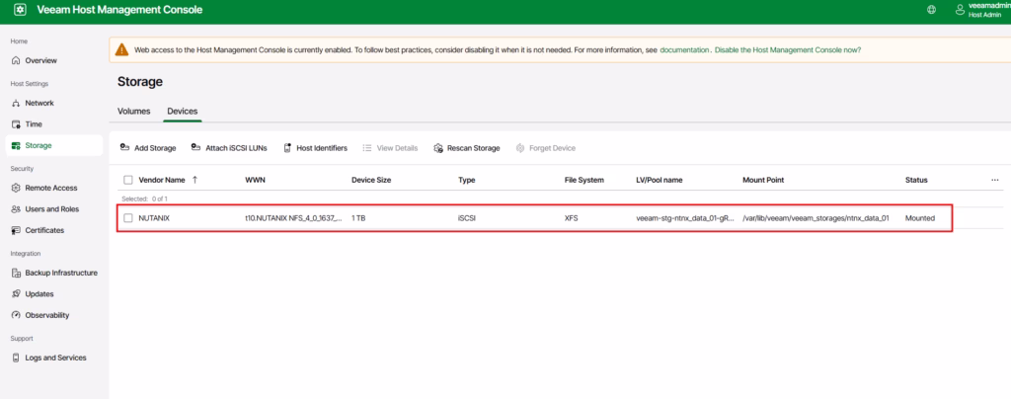Click the Observability gauge icon

(16, 315)
